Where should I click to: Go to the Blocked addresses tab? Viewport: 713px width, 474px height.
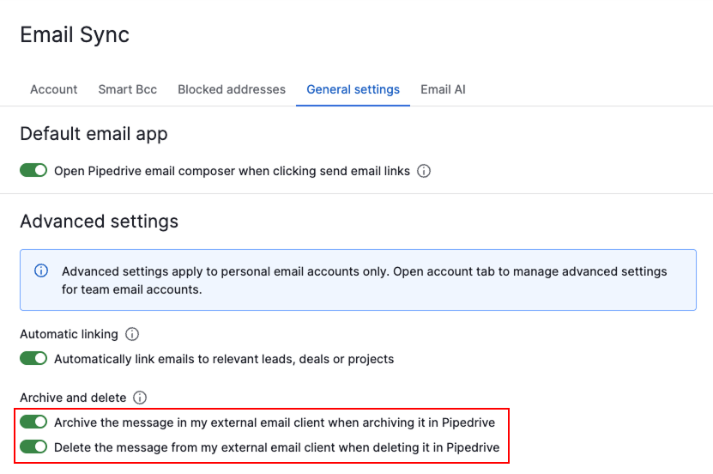pyautogui.click(x=232, y=89)
